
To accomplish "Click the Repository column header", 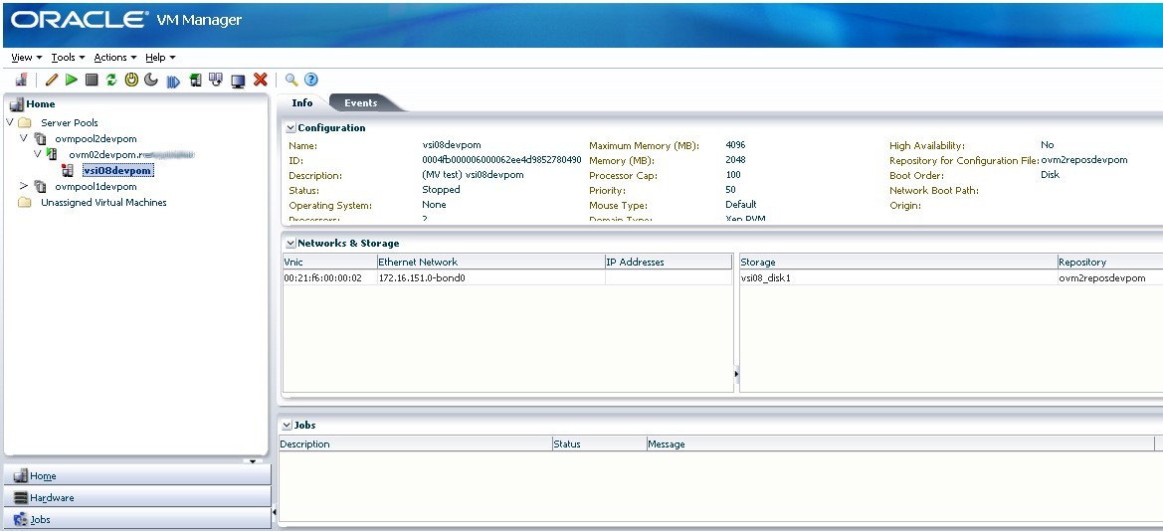I will (x=1110, y=262).
